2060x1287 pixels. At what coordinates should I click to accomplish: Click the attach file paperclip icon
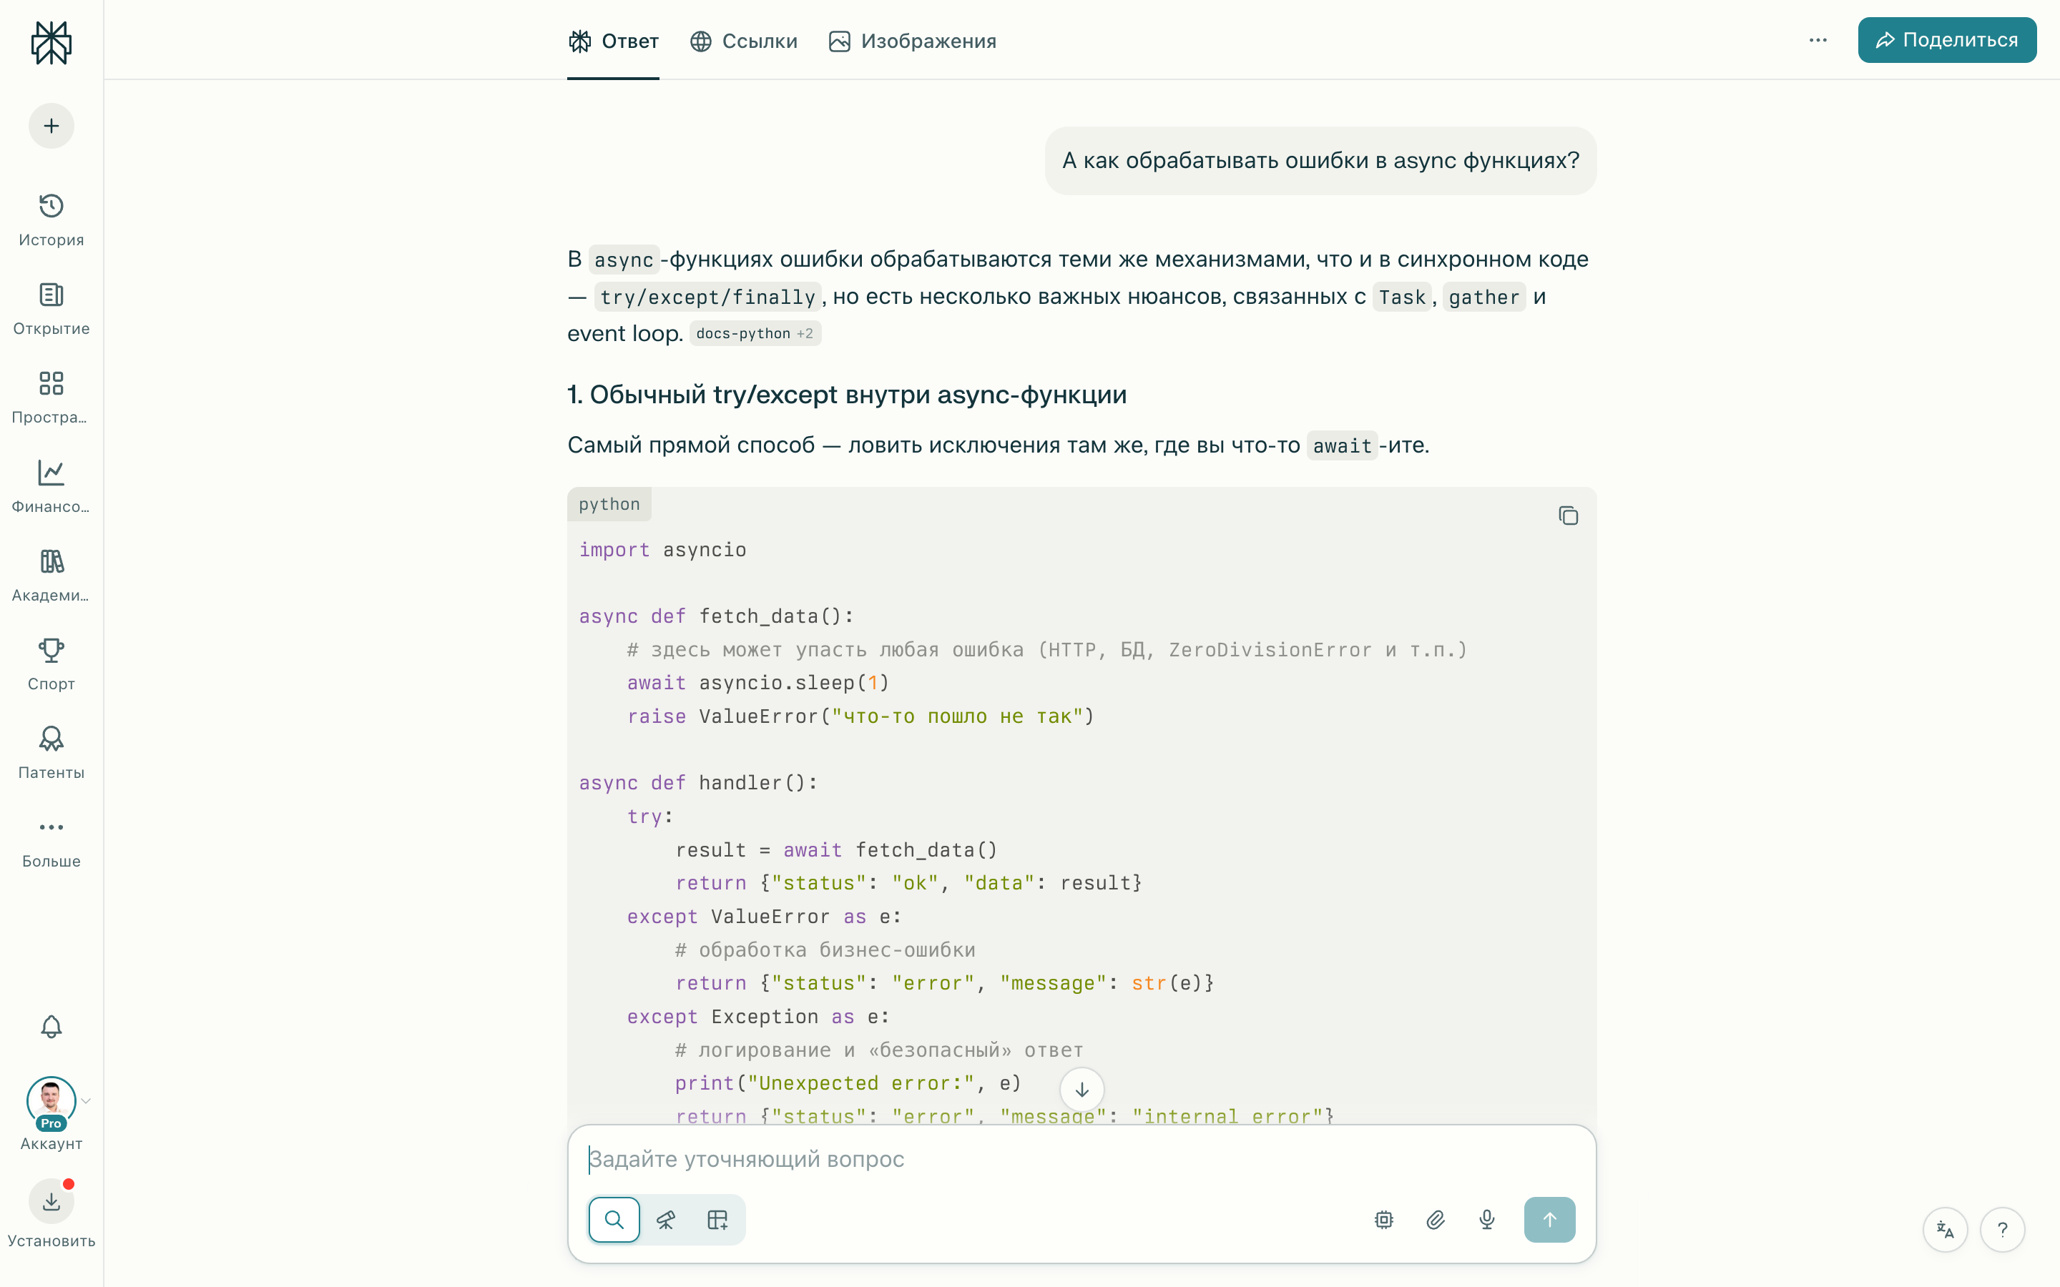[x=1435, y=1220]
